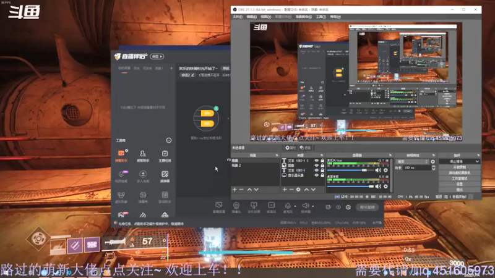Mute the 麦克风/Aux channel
The width and height of the screenshot is (495, 278).
(378, 171)
